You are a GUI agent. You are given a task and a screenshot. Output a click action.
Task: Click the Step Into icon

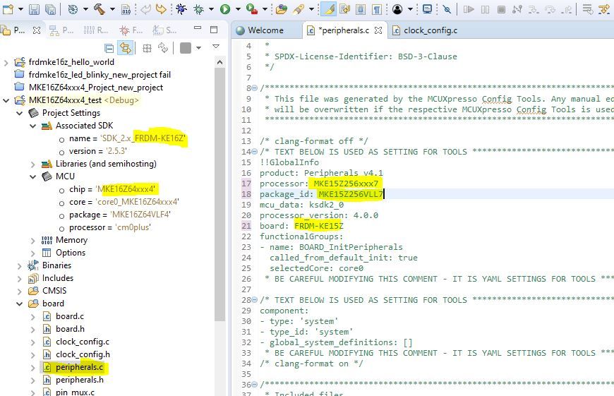pos(534,9)
